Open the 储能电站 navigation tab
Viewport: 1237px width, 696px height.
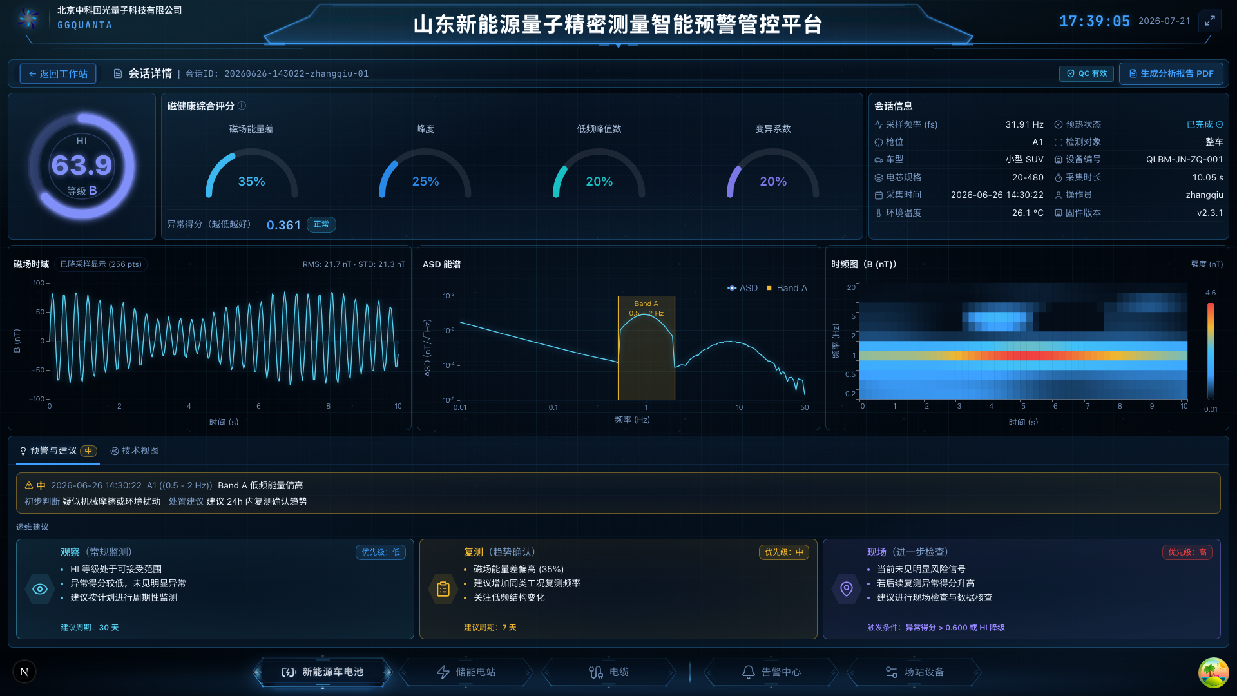pyautogui.click(x=466, y=672)
